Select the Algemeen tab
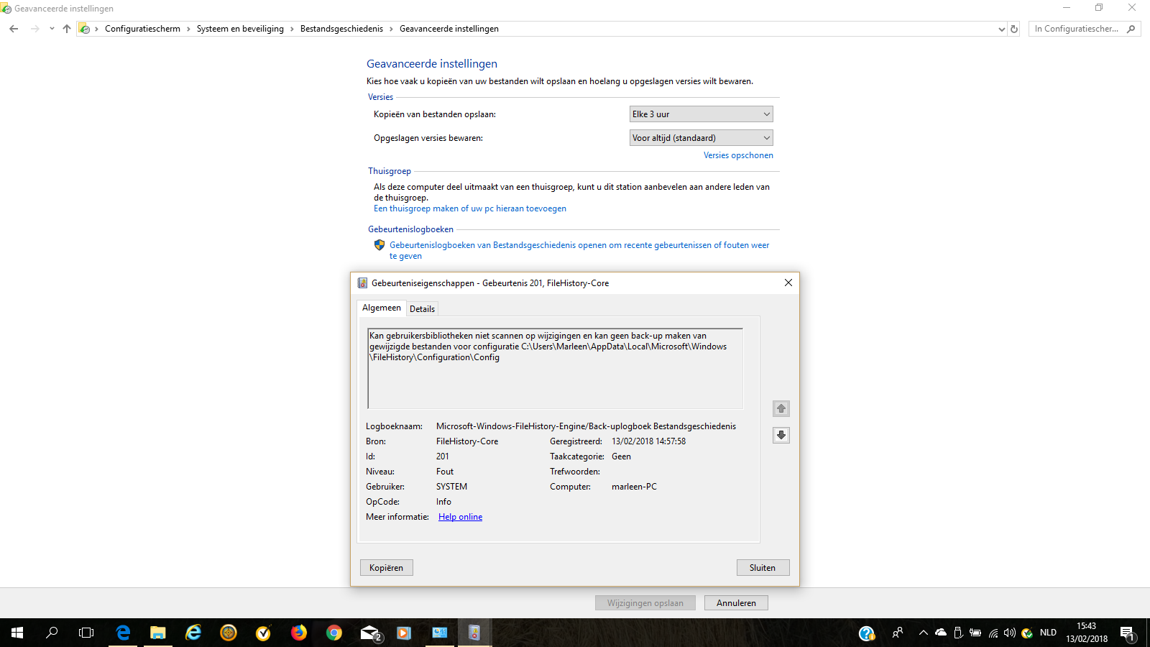Viewport: 1150px width, 647px height. pos(382,308)
